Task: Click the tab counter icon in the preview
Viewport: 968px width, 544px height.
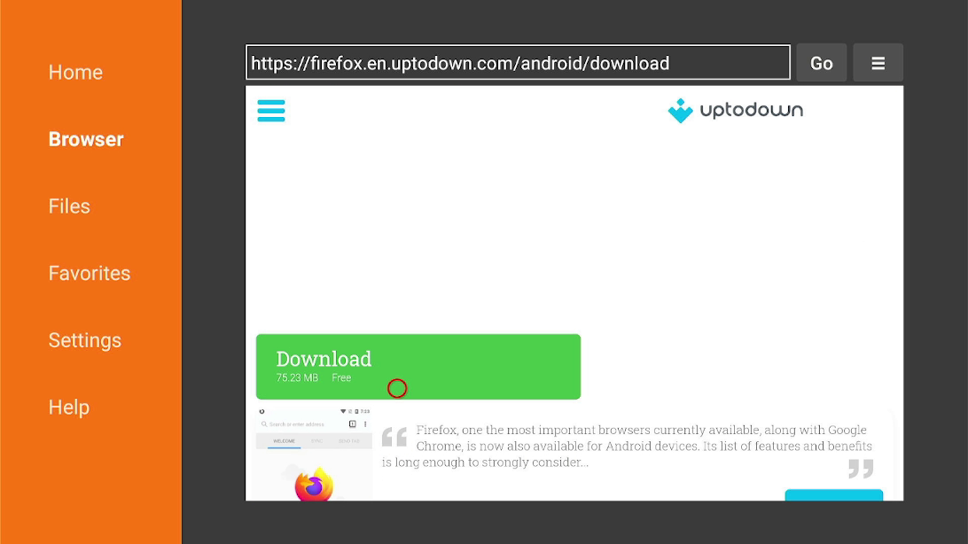Action: (353, 424)
